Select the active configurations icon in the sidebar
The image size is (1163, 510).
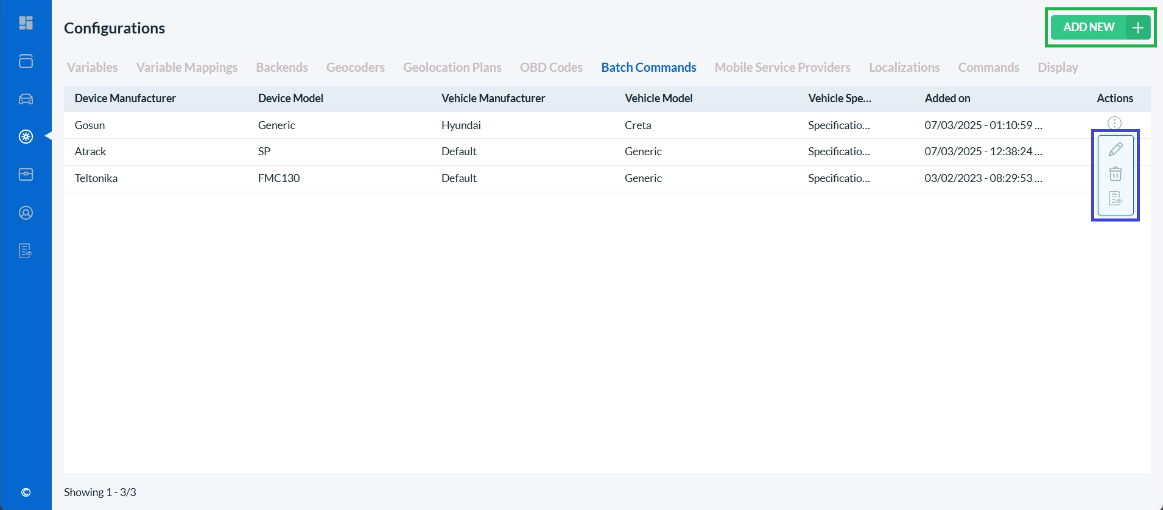click(x=26, y=137)
